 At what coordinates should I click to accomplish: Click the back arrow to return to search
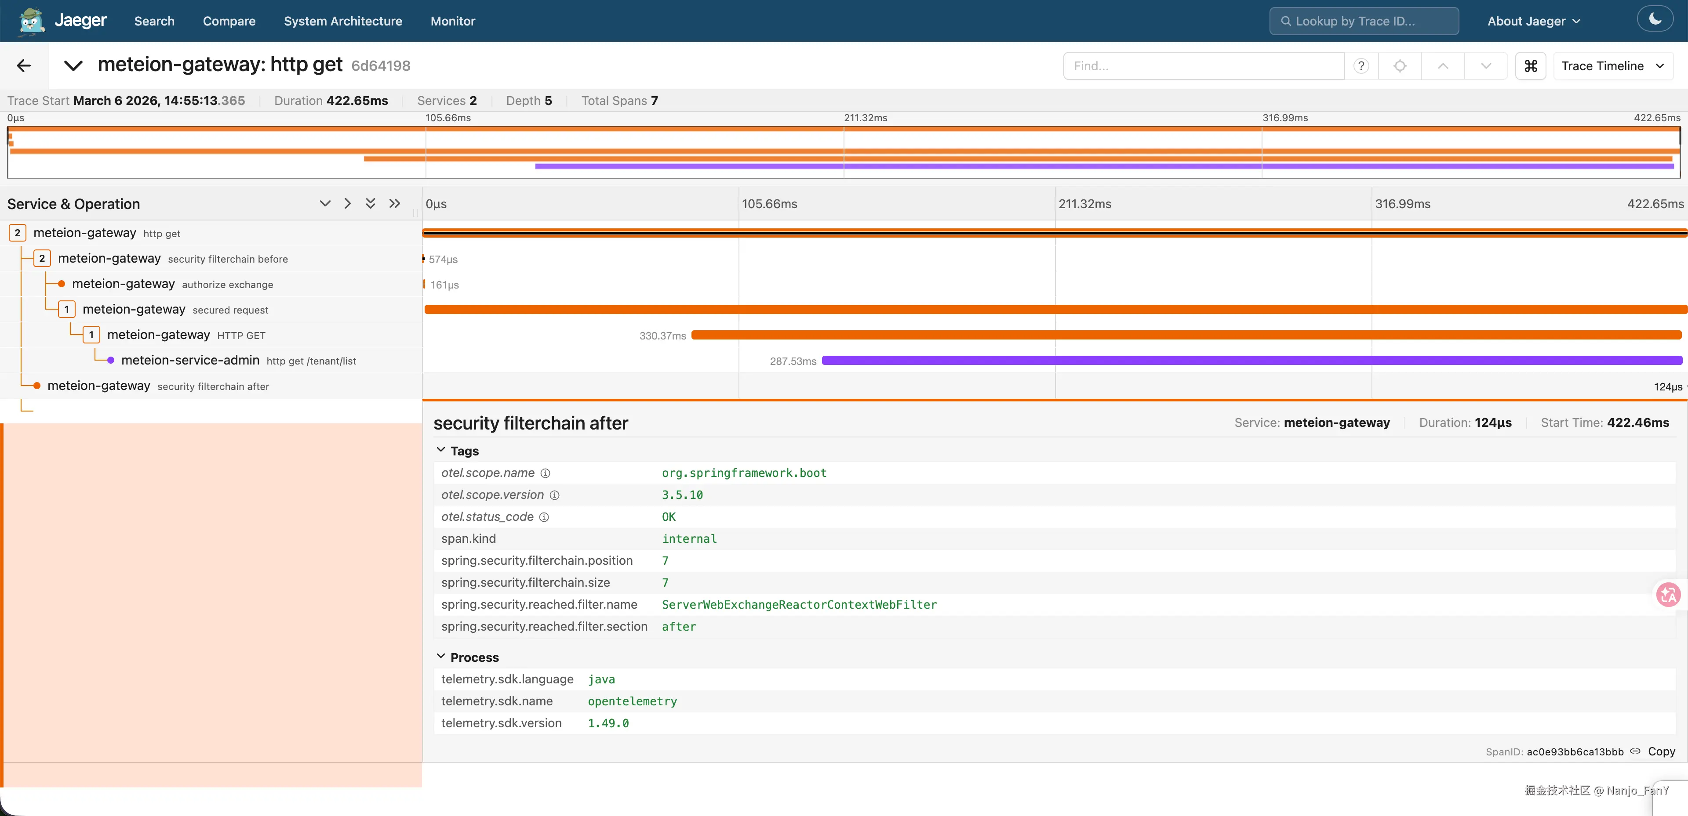(24, 65)
